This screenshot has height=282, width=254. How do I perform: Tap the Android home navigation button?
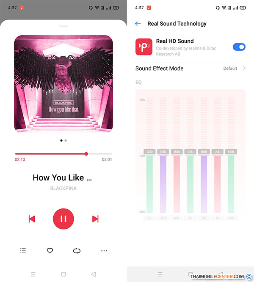tap(63, 274)
